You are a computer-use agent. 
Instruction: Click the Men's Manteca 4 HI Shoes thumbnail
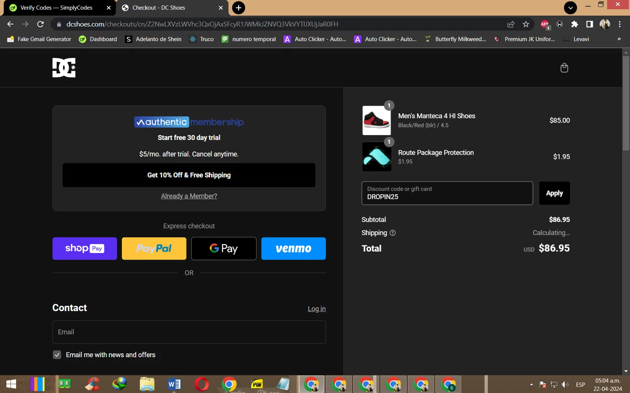[x=377, y=120]
